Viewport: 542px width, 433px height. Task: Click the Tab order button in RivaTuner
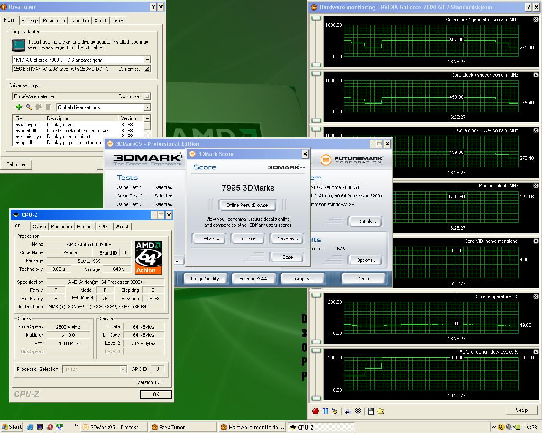click(16, 164)
